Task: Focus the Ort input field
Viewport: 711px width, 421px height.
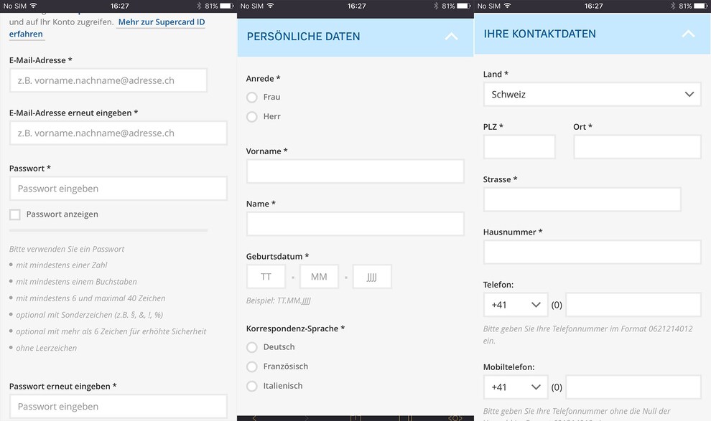Action: click(637, 147)
